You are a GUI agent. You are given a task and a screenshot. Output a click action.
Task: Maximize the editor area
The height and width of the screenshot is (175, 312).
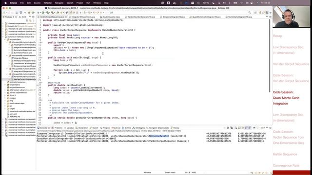coord(270,17)
